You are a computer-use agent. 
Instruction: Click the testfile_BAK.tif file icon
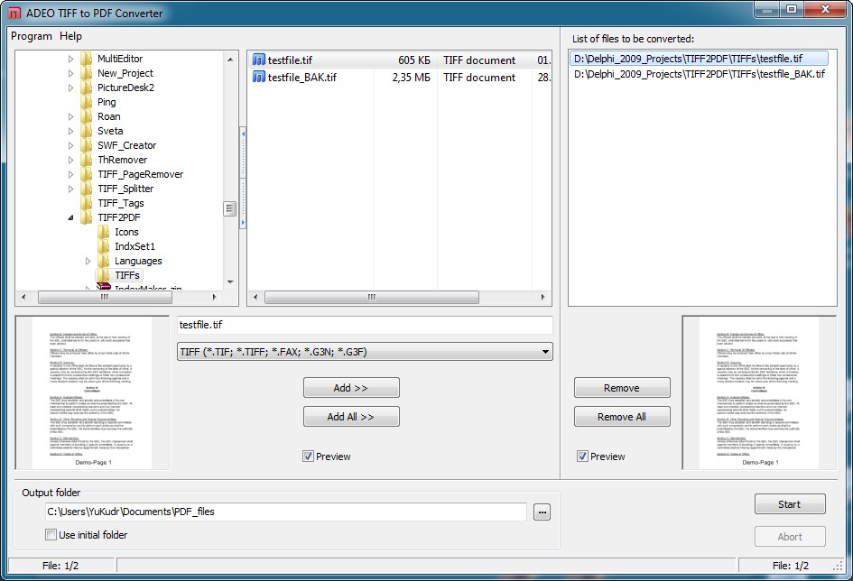(259, 78)
